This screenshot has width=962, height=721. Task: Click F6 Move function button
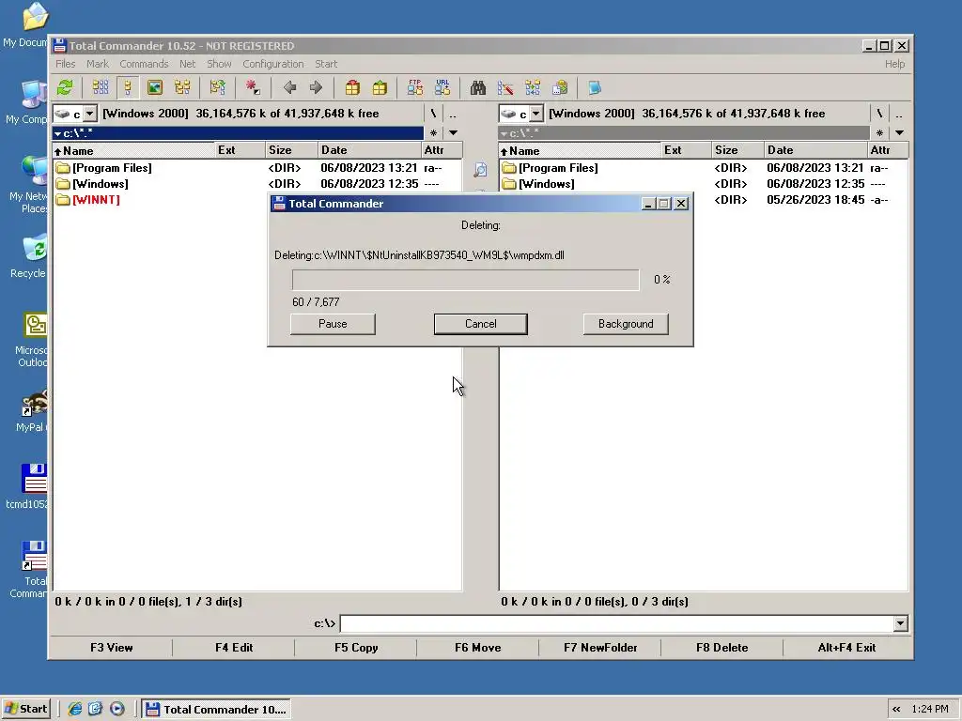coord(478,648)
